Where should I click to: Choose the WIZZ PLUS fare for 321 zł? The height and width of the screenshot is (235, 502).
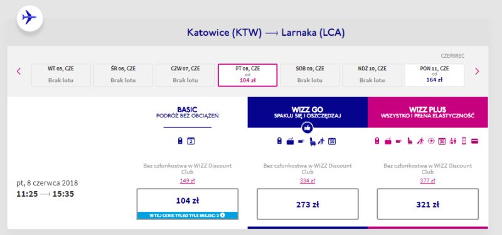pos(428,204)
